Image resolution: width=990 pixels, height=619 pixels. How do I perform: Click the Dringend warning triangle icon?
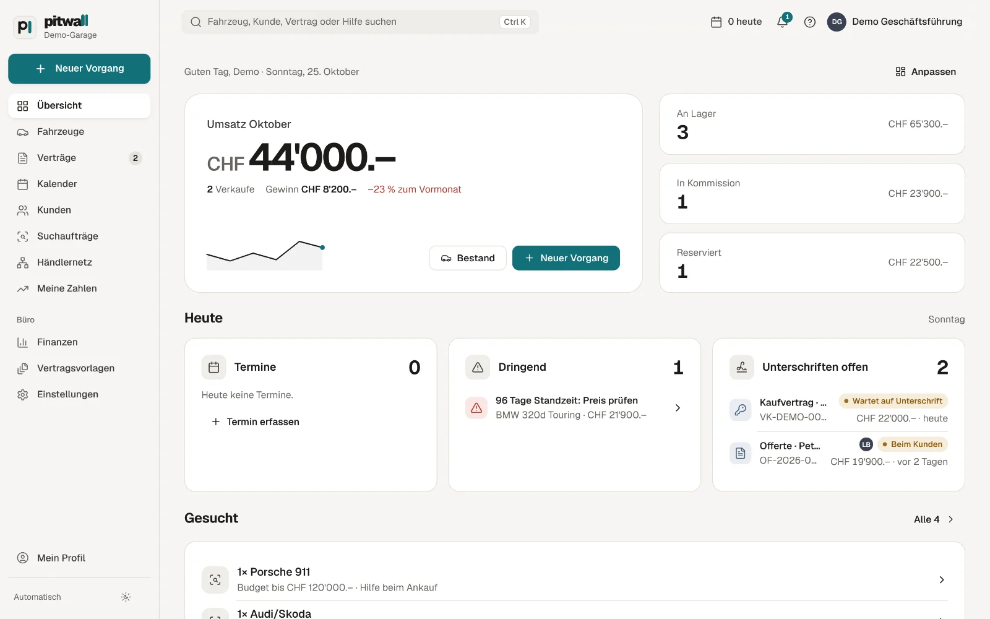478,367
